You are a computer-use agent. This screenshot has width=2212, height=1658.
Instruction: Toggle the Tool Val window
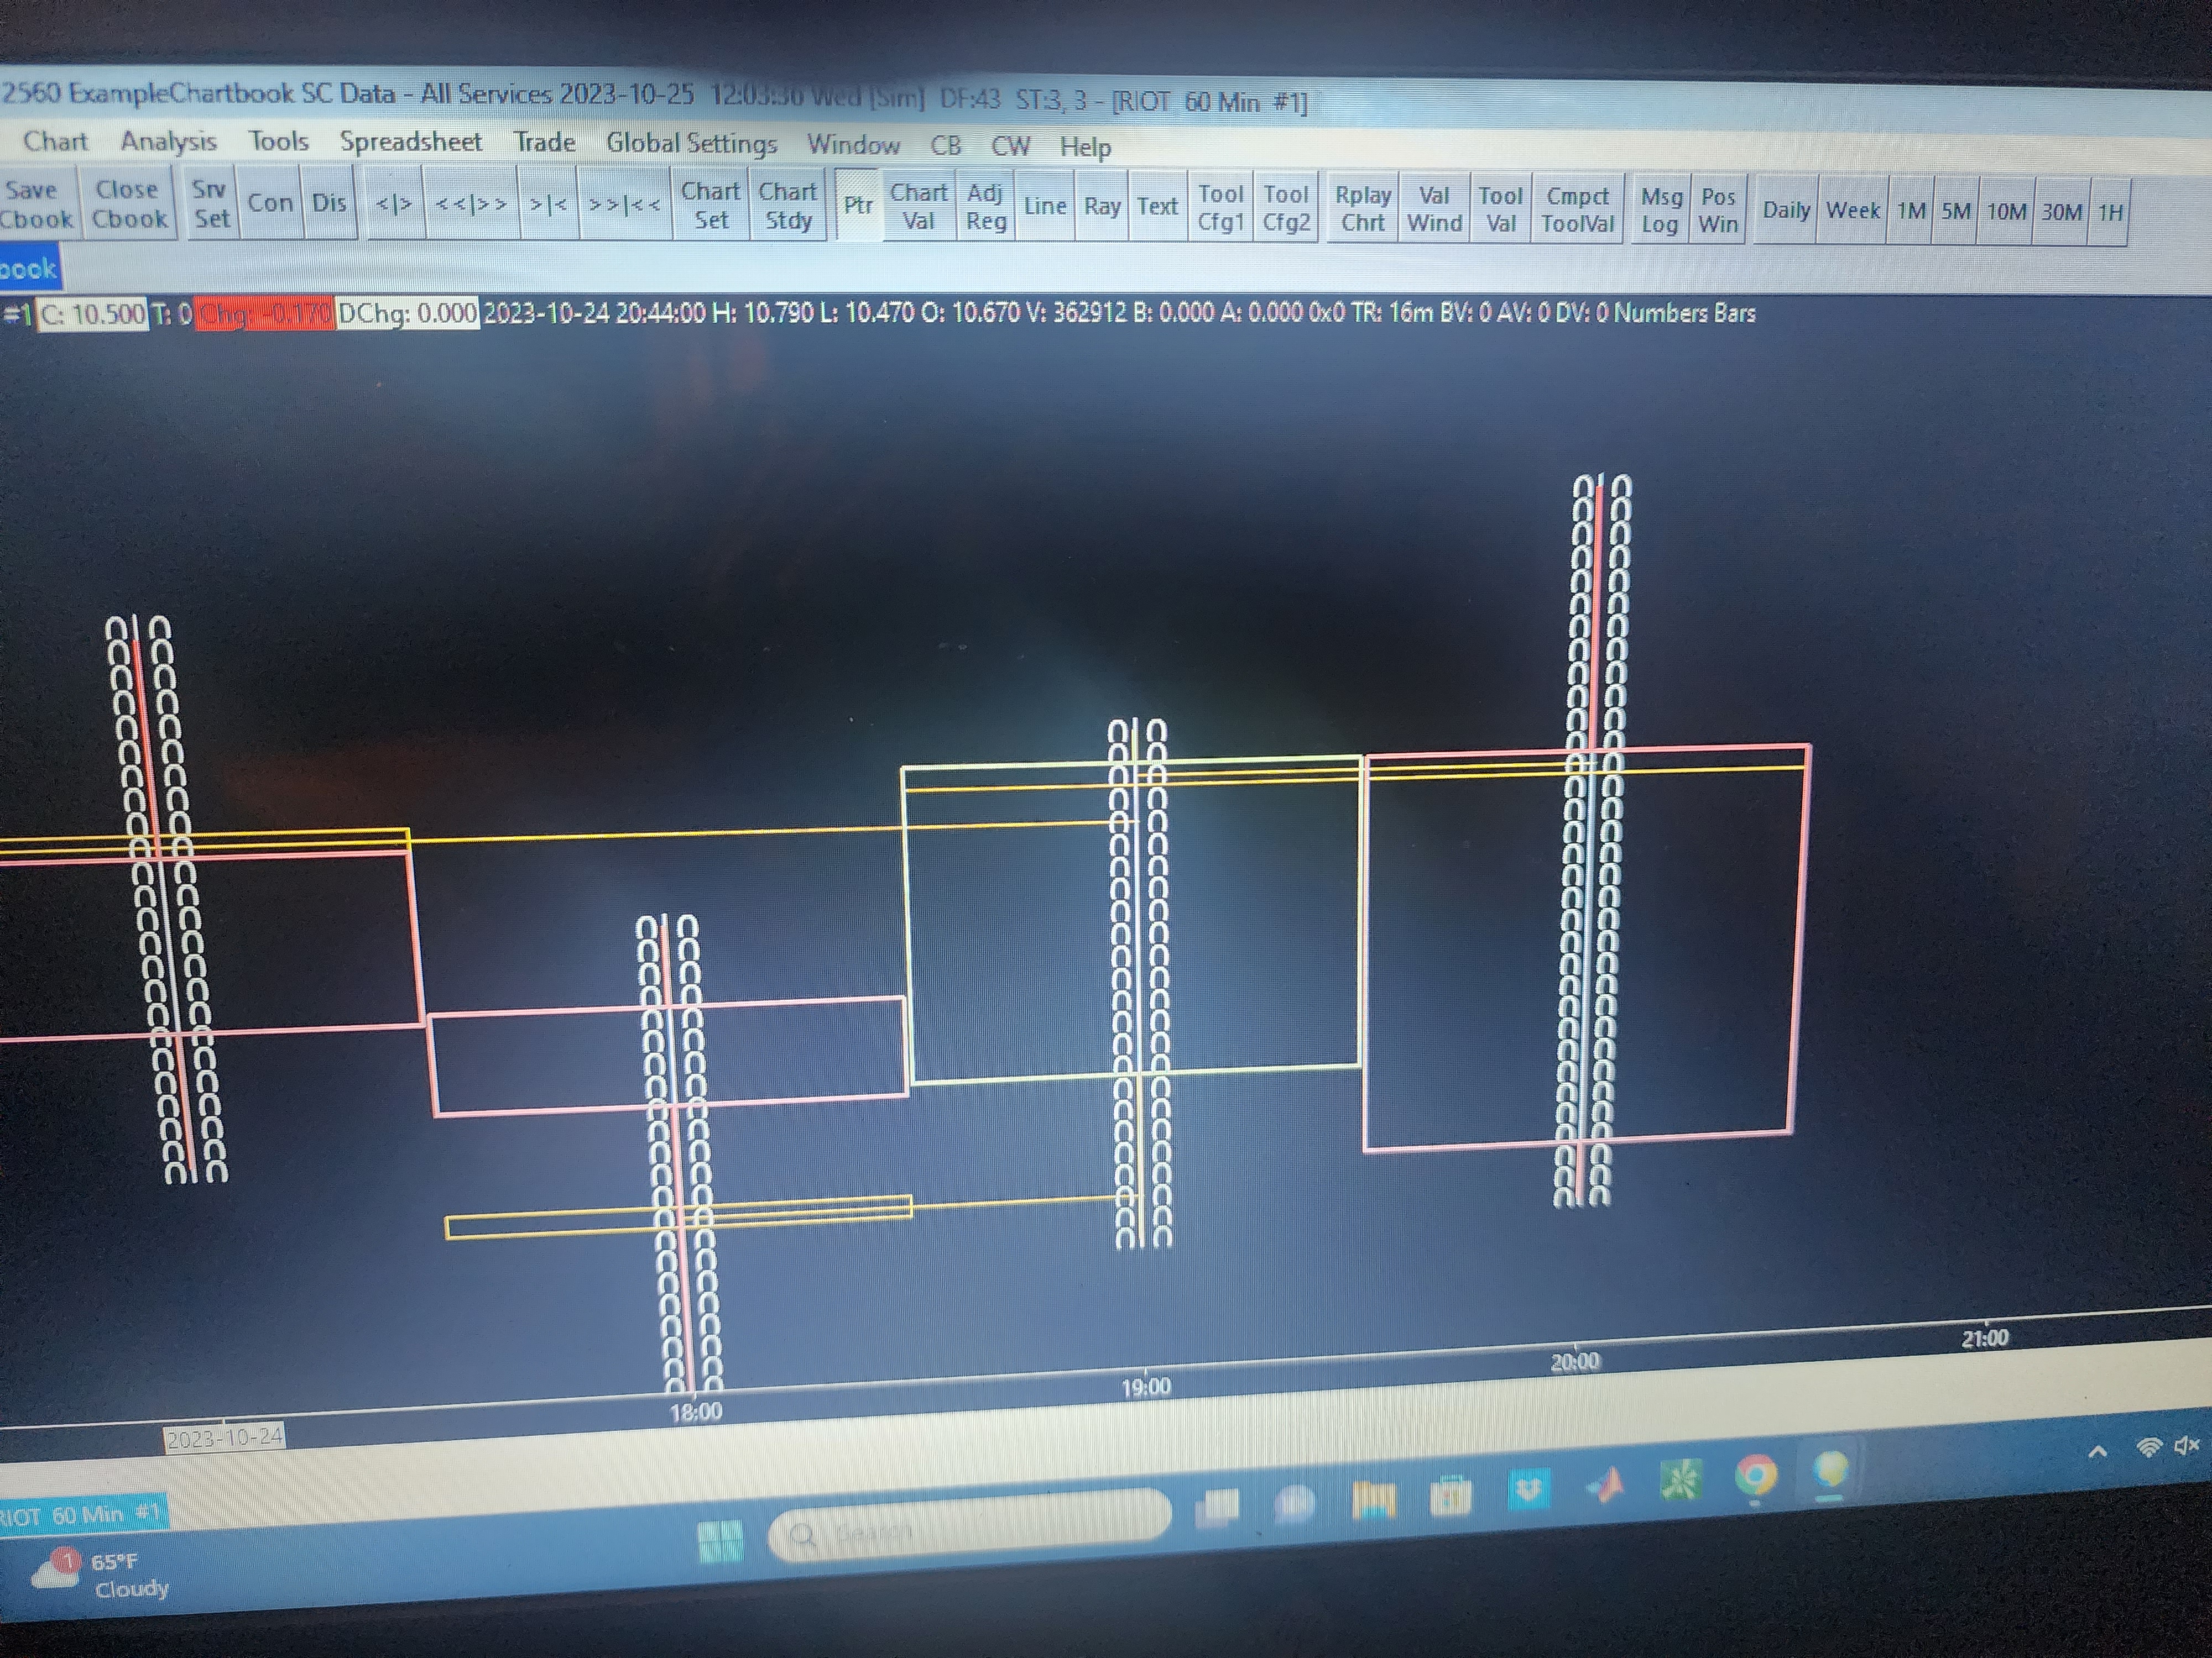coord(1500,210)
